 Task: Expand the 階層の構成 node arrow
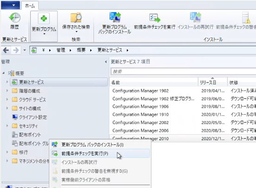[7, 91]
